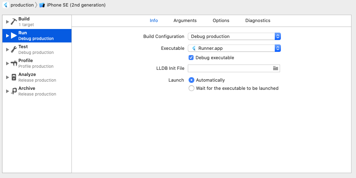Viewport: 356px width, 178px height.
Task: Select the Automatically launch radio button
Action: [x=191, y=80]
